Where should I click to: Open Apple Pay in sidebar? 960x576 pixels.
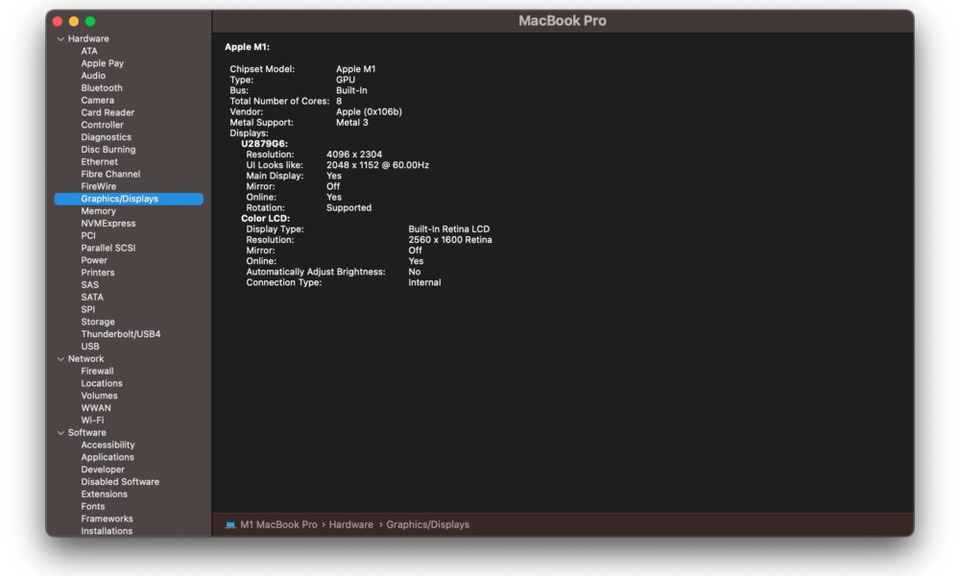103,63
